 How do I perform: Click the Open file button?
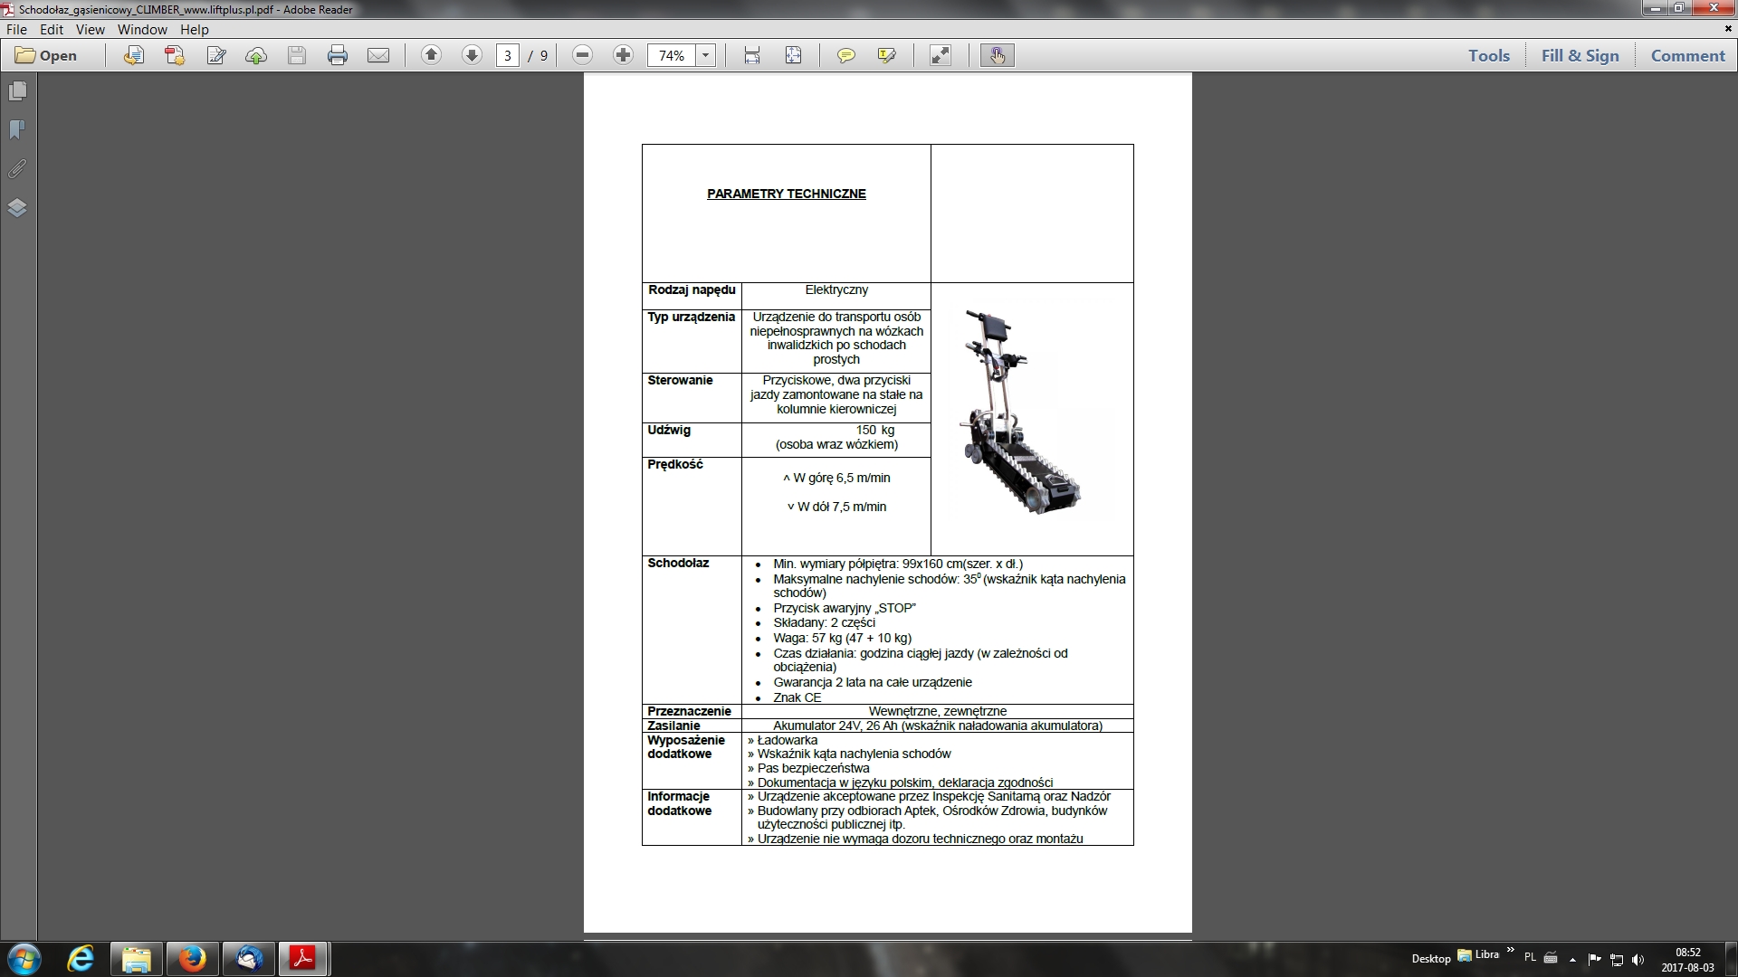pyautogui.click(x=46, y=55)
